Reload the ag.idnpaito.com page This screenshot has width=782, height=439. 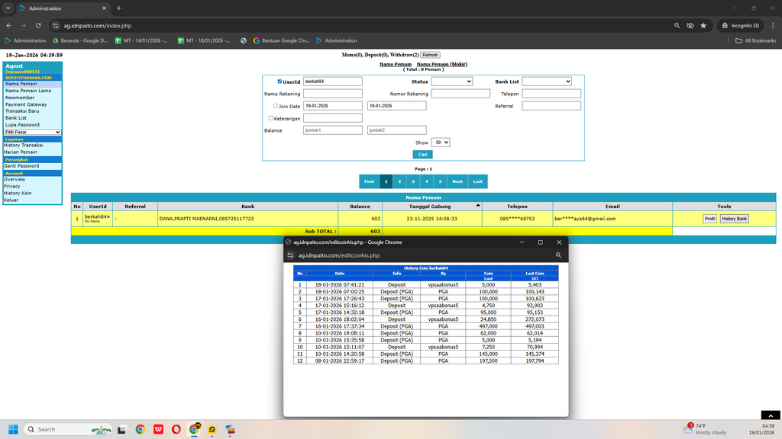click(x=38, y=25)
